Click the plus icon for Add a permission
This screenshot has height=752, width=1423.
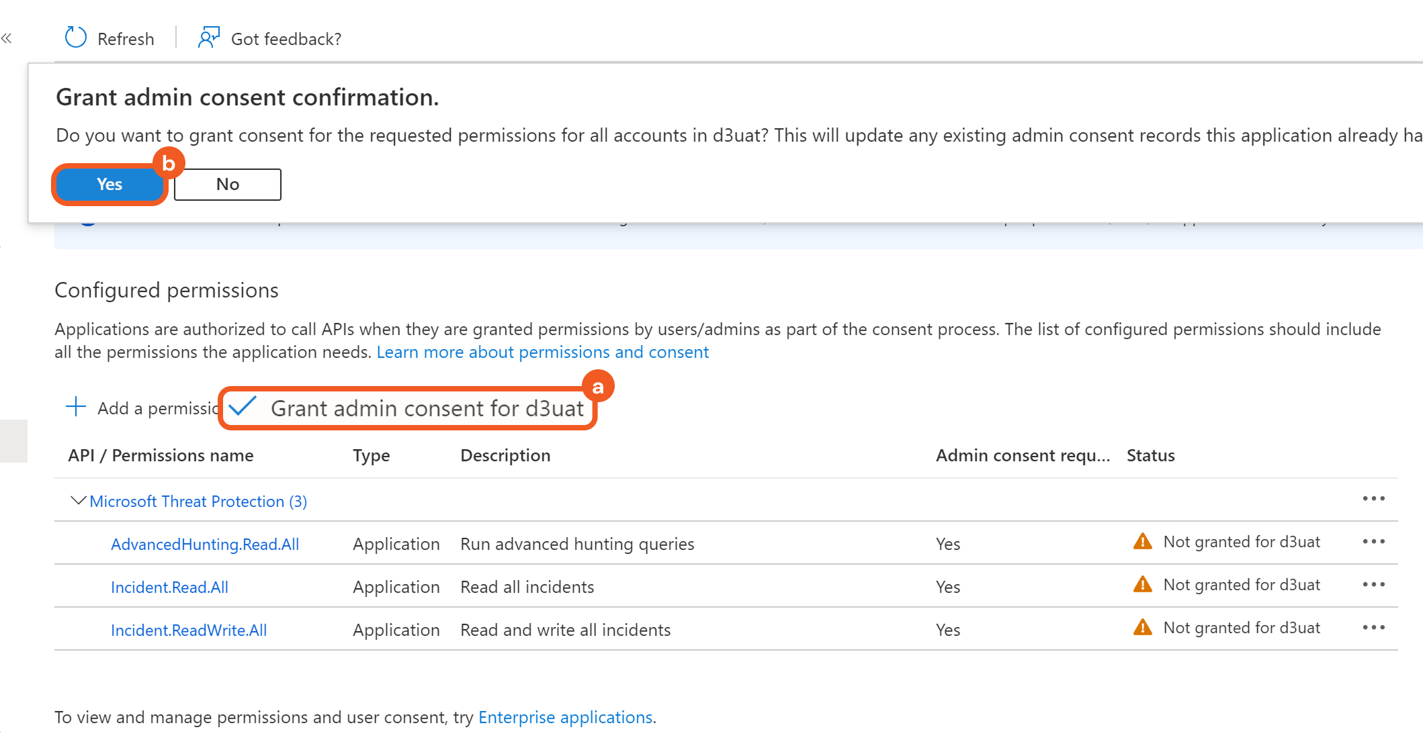coord(76,407)
